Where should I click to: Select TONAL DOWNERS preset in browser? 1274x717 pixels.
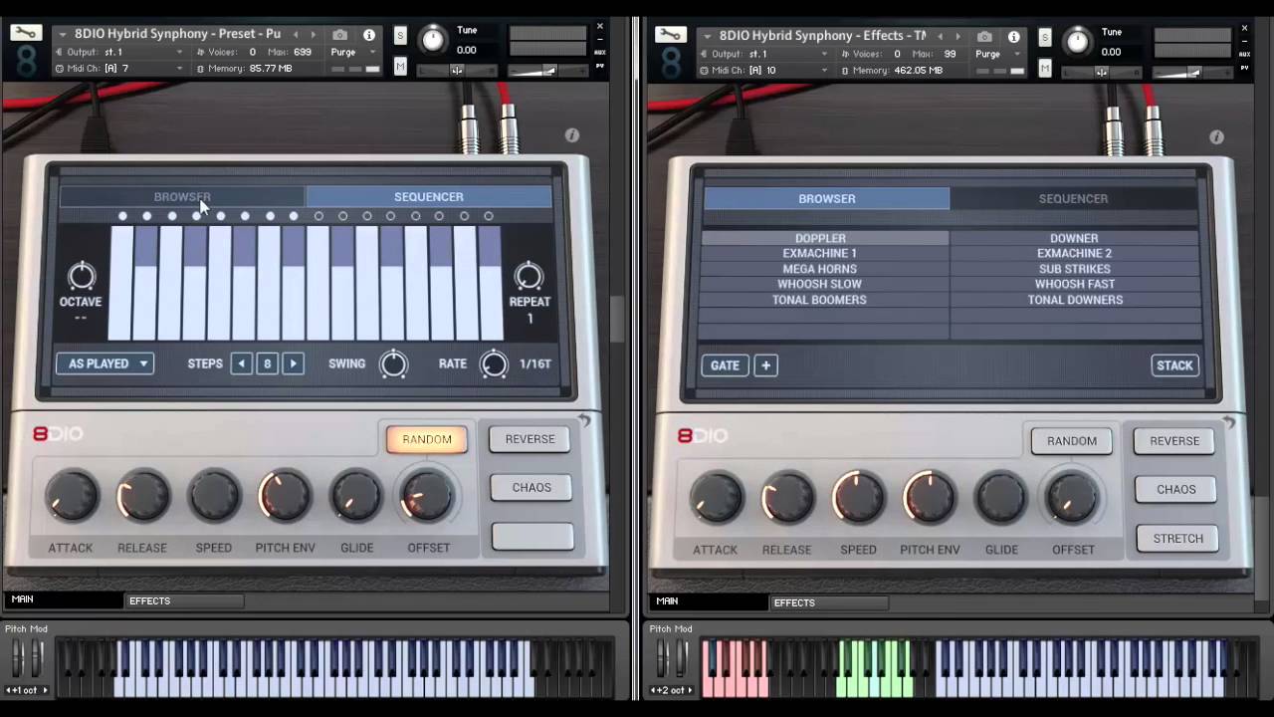pyautogui.click(x=1075, y=300)
